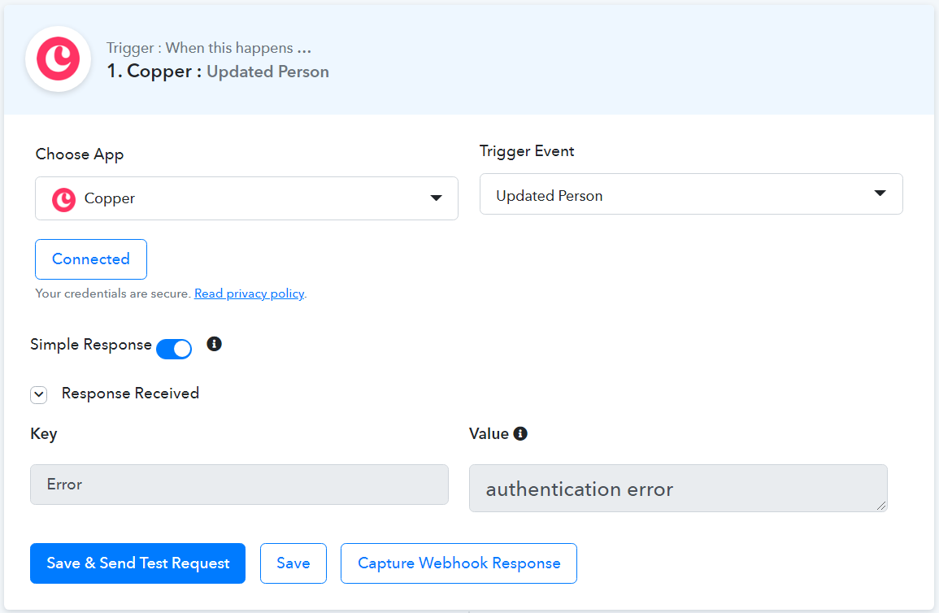Toggle the Simple Response switch
The image size is (939, 613).
[174, 349]
